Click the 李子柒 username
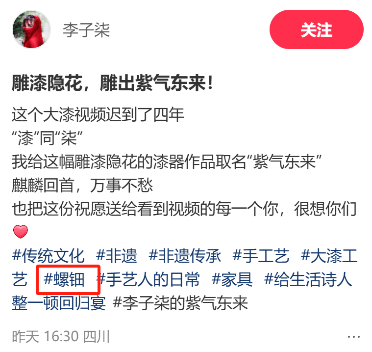Viewport: 372px width, 352px height. tap(86, 30)
